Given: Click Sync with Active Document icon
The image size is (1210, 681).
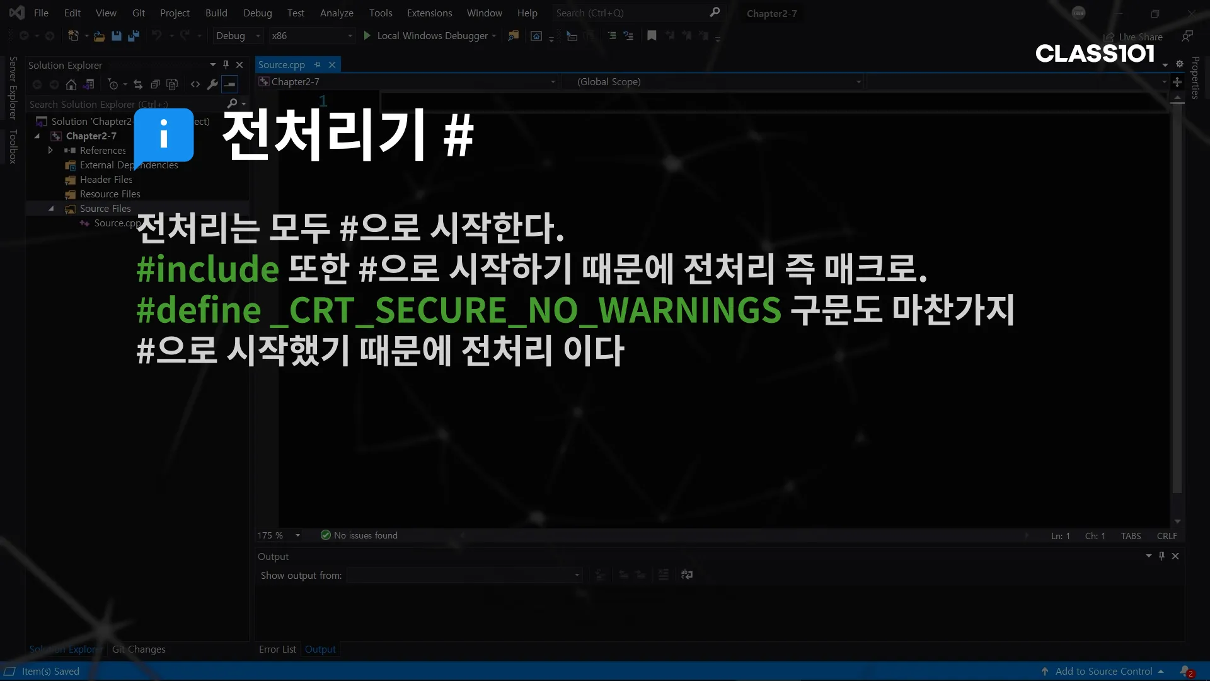Looking at the screenshot, I should [x=138, y=84].
